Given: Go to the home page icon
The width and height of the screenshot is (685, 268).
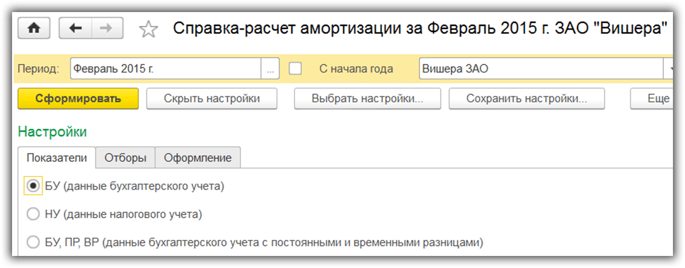Looking at the screenshot, I should pyautogui.click(x=34, y=28).
